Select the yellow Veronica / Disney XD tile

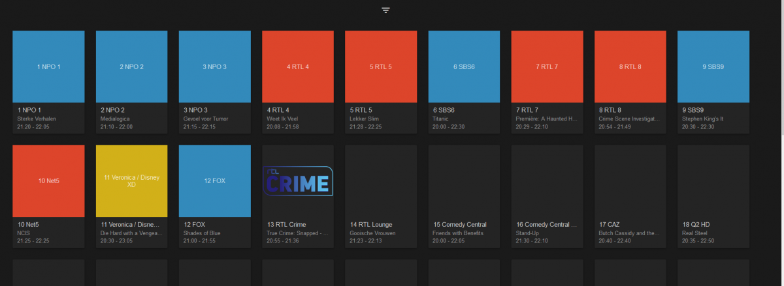tap(131, 181)
